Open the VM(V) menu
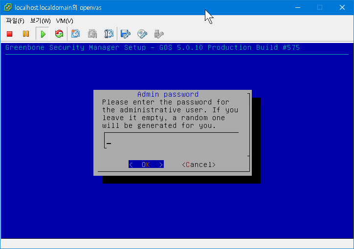Image resolution: width=354 pixels, height=249 pixels. tap(65, 21)
